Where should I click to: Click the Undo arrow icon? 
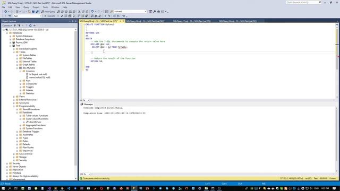click(x=92, y=12)
